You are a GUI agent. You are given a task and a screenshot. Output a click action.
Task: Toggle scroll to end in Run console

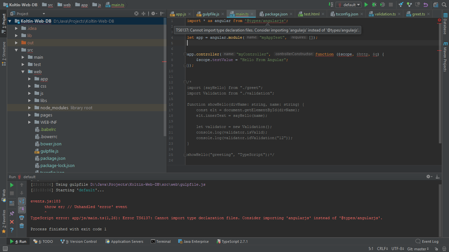point(22,209)
